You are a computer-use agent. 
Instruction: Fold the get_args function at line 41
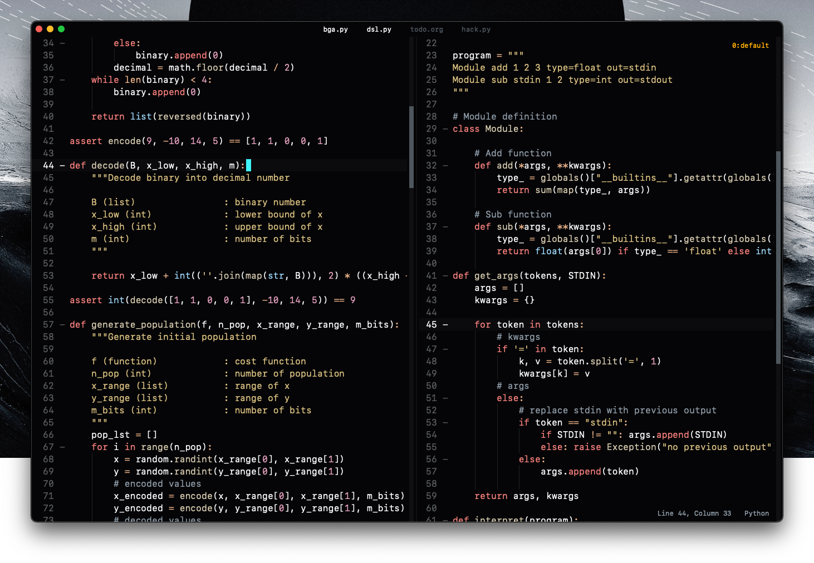coord(445,276)
